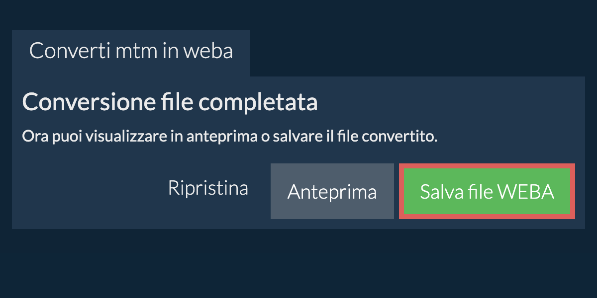Open the Anteprima preview
The image size is (597, 298).
tap(332, 191)
